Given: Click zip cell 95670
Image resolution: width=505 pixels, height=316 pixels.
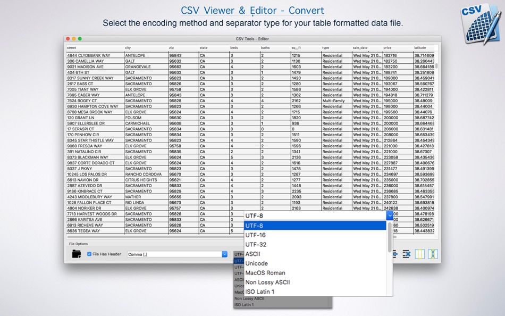Looking at the screenshot, I should (183, 174).
